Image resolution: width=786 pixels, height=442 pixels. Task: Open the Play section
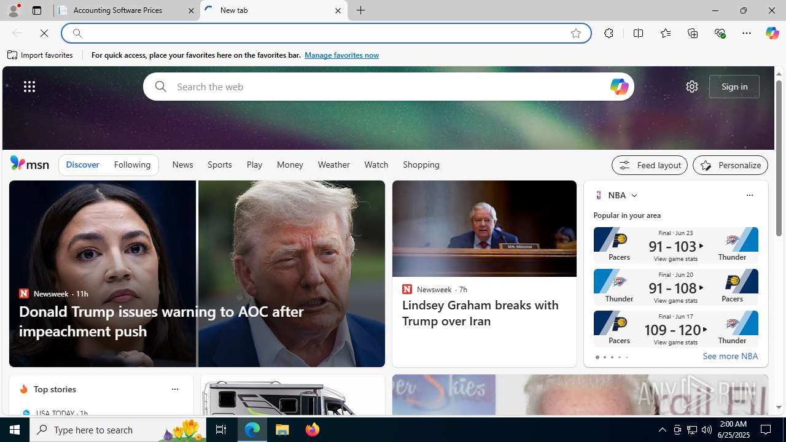(254, 165)
